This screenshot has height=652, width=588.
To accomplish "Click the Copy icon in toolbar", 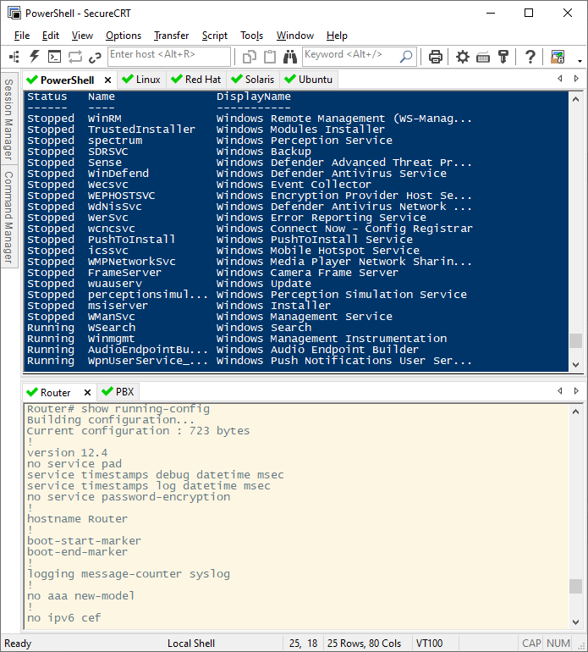I will click(x=250, y=57).
